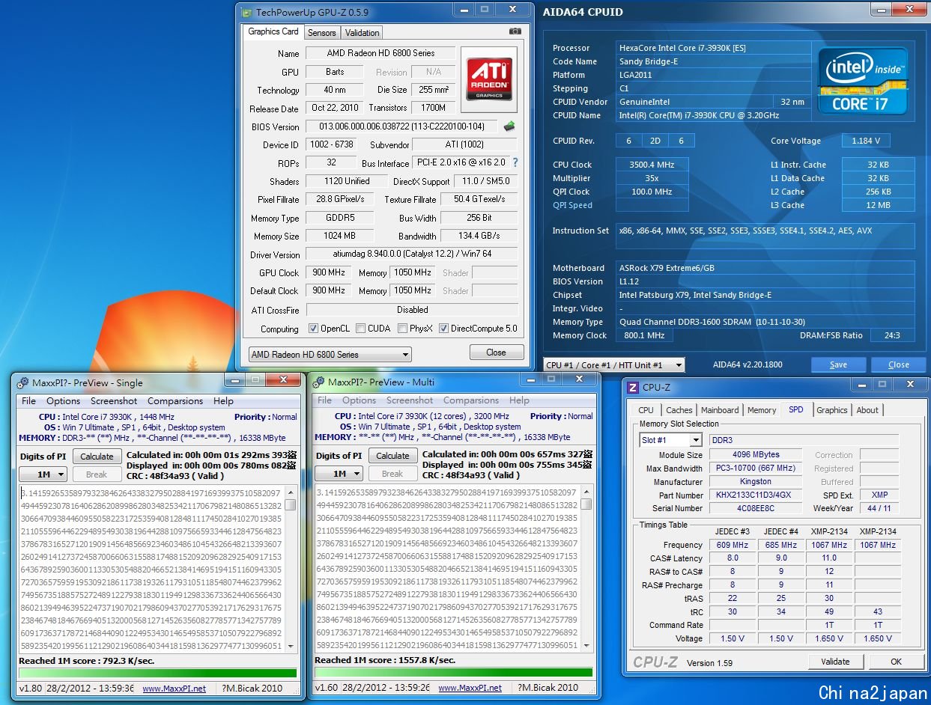Click the save BIOS icon in GPU-Z
Viewport: 931px width, 705px height.
coord(509,126)
